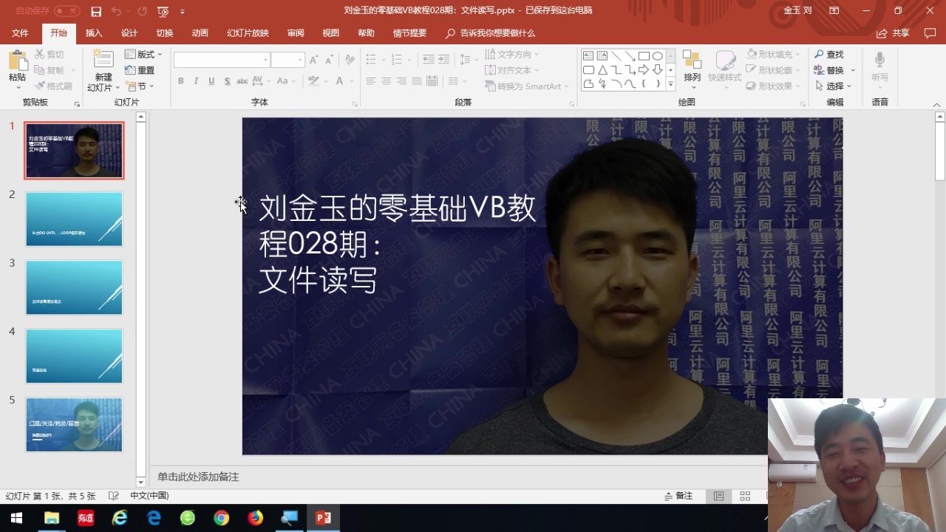946x532 pixels.
Task: Toggle text shadow (S) formatting
Action: pos(227,81)
